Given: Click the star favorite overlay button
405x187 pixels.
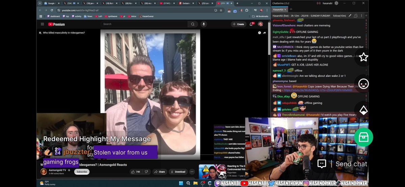Looking at the screenshot, I should tap(363, 57).
